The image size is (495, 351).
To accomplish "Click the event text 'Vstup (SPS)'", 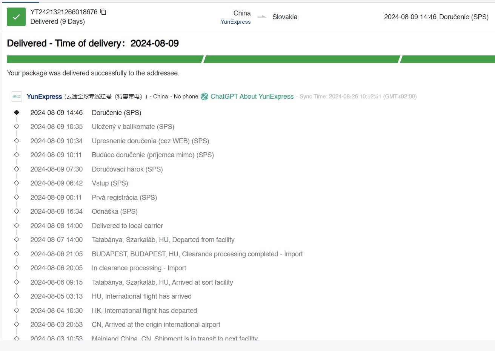I will point(110,183).
